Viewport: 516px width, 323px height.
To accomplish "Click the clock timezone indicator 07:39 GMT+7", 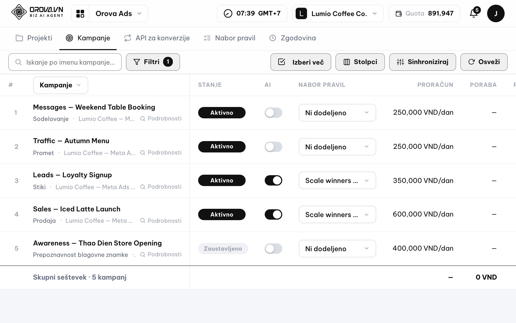I will (x=252, y=13).
